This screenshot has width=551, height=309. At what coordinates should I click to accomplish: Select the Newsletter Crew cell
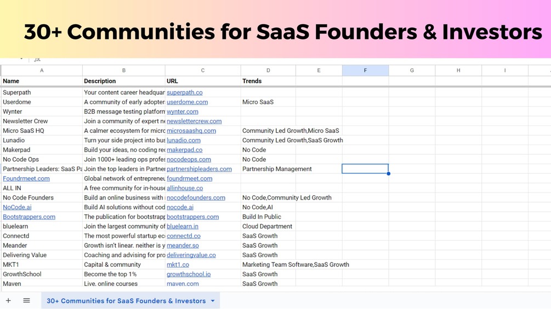42,121
